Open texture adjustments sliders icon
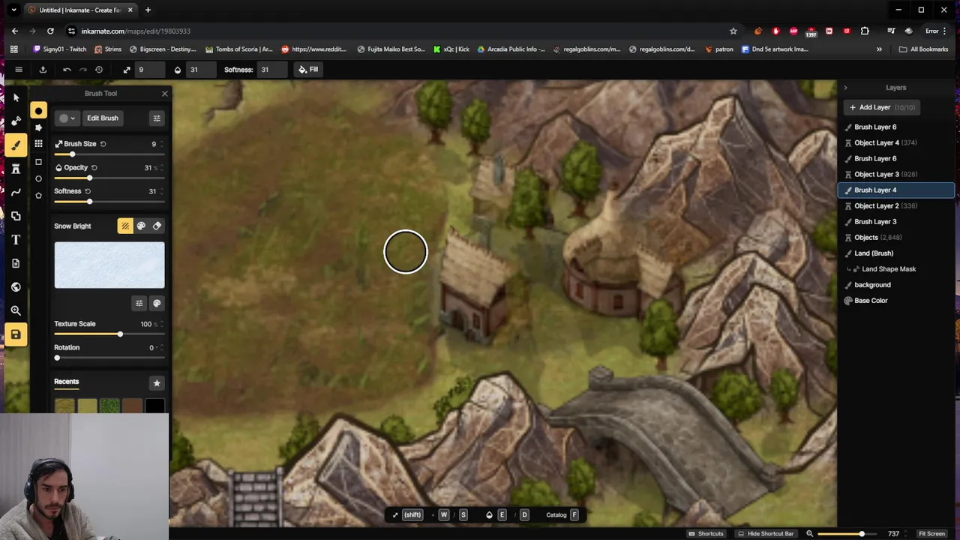This screenshot has height=540, width=960. point(139,303)
